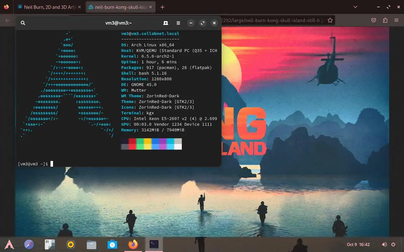Click the OS: Arch Linux x86_64 line

148,45
